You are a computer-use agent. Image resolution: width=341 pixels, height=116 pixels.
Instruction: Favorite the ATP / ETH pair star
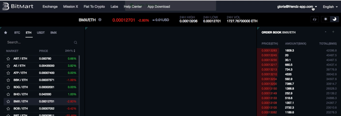tap(8, 73)
